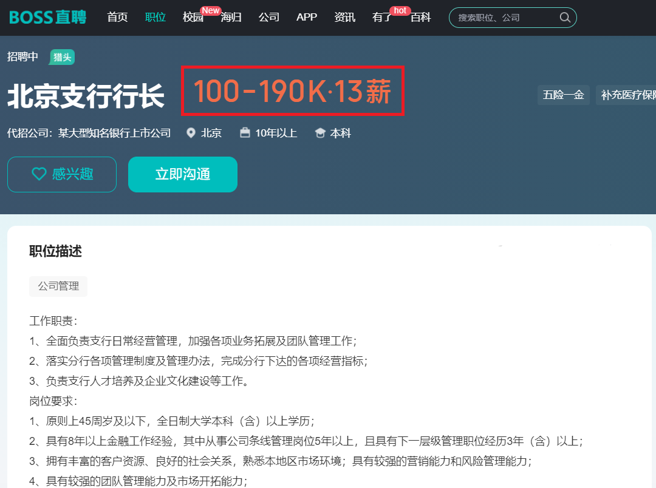
Task: Go to the 校园 section
Action: point(193,17)
